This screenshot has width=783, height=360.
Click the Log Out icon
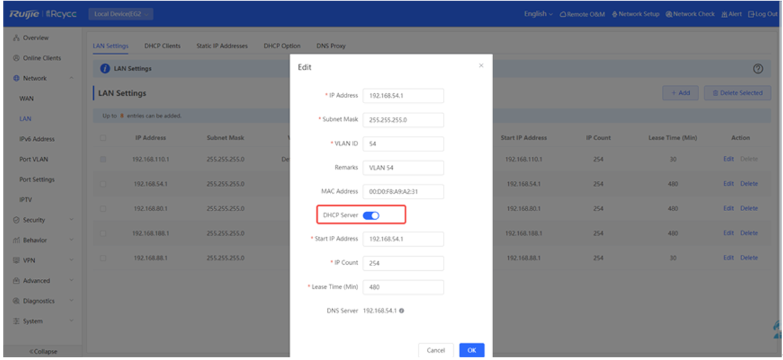click(x=751, y=14)
